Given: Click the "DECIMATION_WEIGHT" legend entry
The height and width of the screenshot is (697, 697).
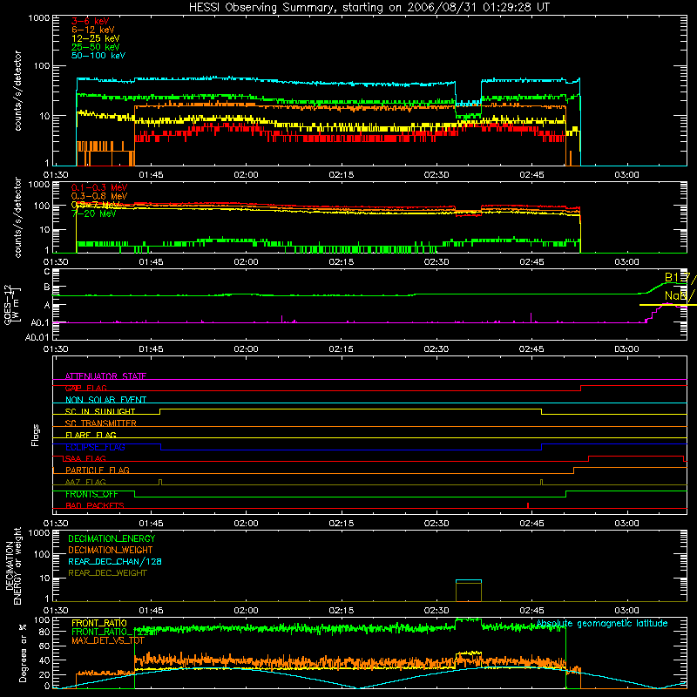Looking at the screenshot, I should [111, 550].
